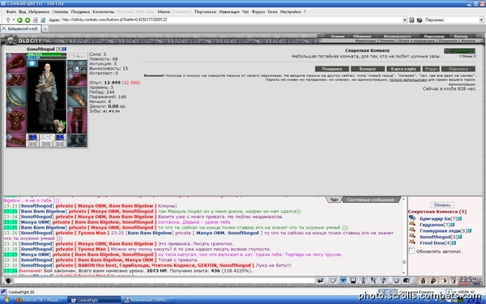Click the Форум button in room panel
Image resolution: width=486 pixels, height=304 pixels.
click(x=431, y=69)
